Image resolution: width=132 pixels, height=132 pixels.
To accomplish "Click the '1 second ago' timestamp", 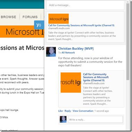I will (102, 111).
